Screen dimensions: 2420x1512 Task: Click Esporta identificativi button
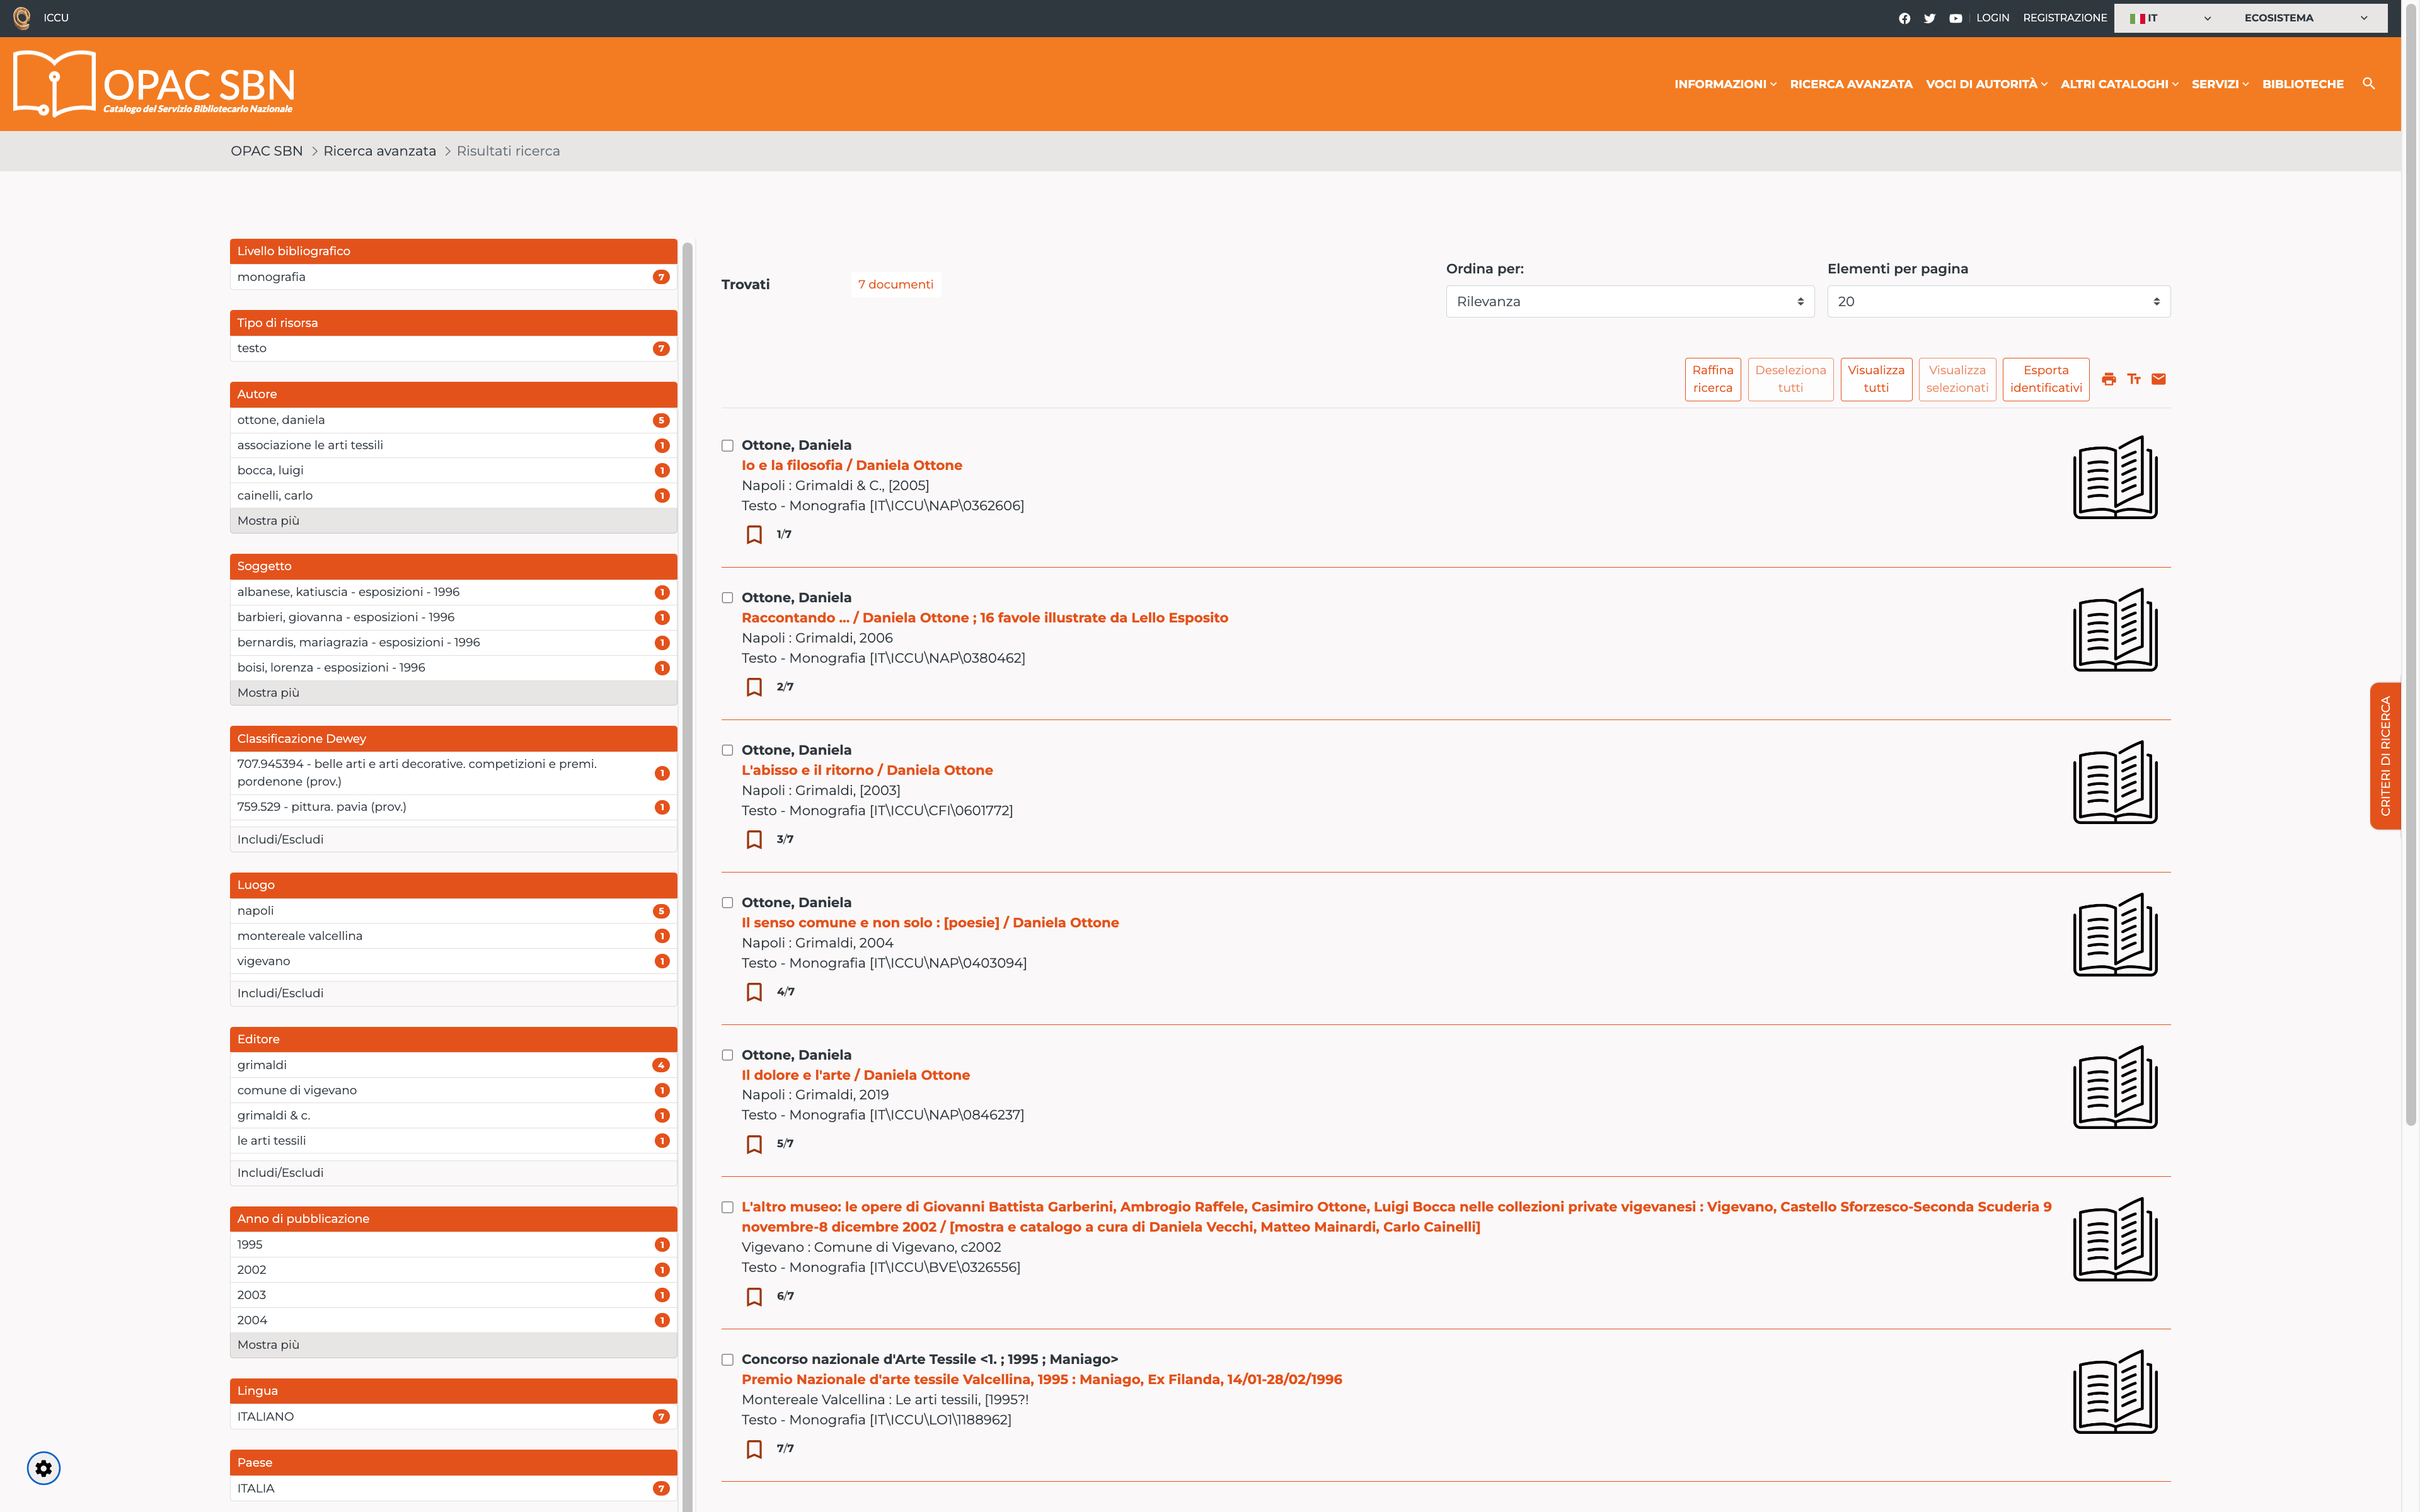(x=2046, y=379)
